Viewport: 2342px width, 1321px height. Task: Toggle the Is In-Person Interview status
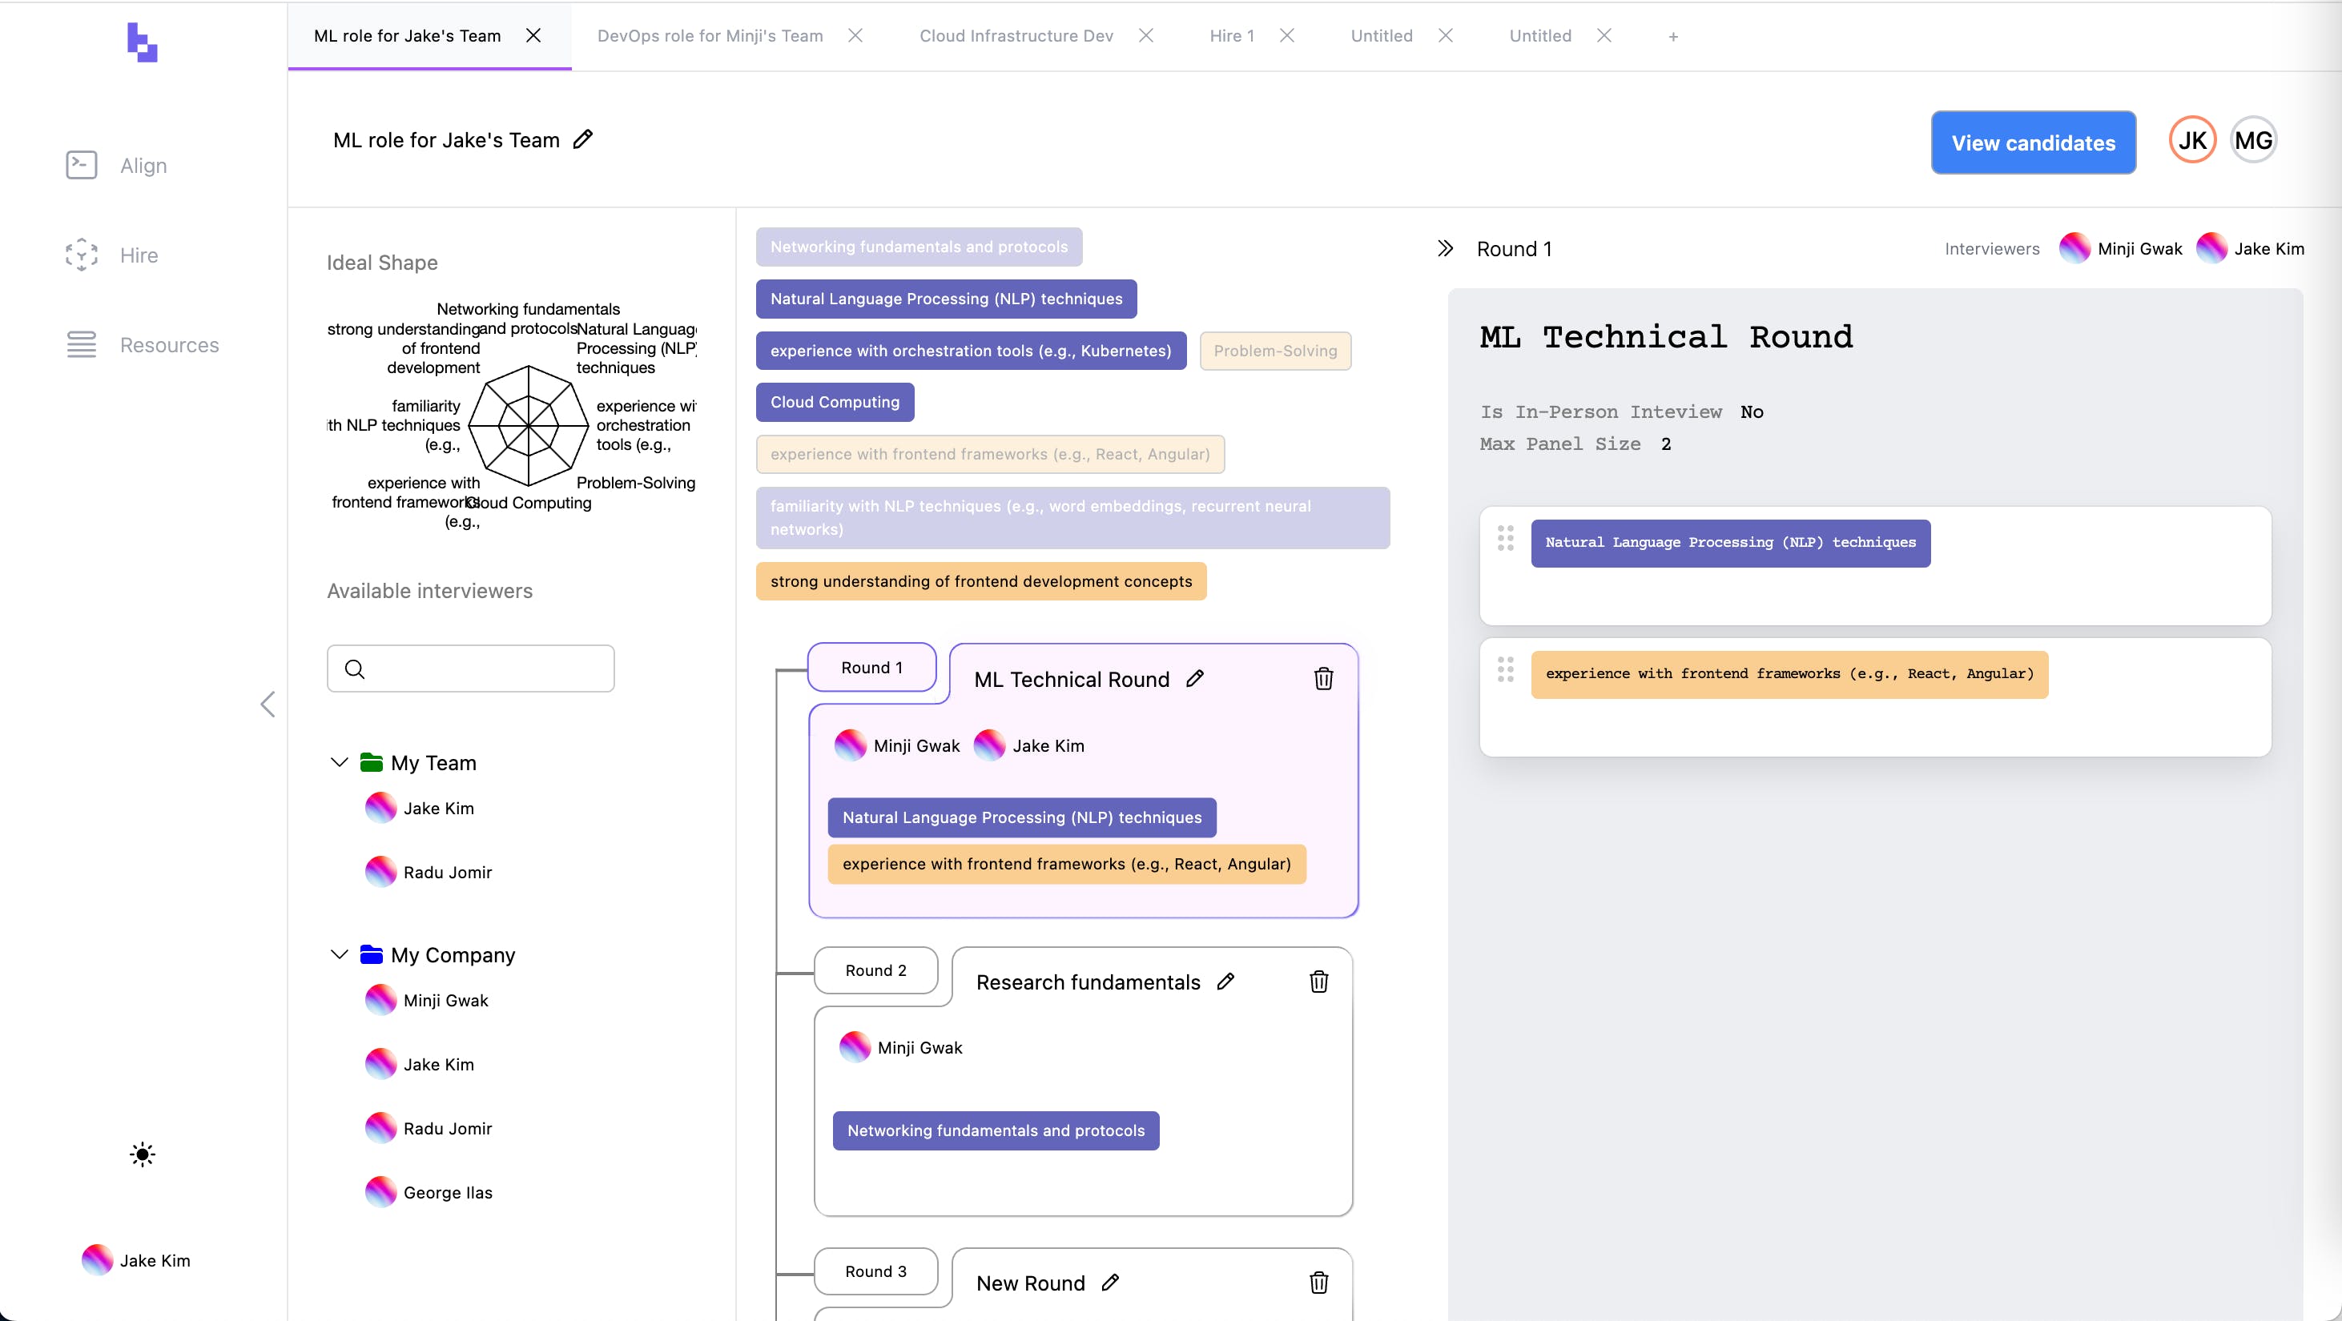tap(1752, 412)
